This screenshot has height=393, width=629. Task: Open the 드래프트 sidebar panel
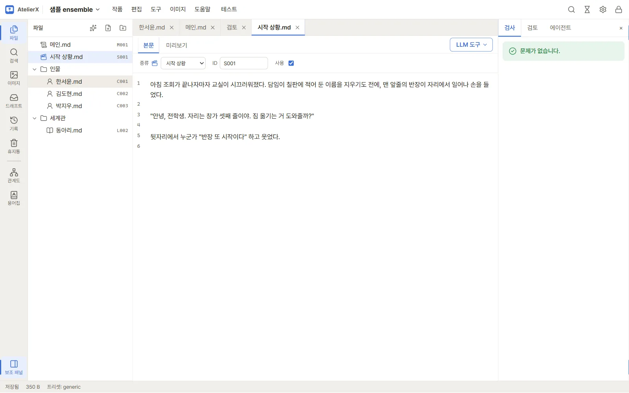coord(14,101)
